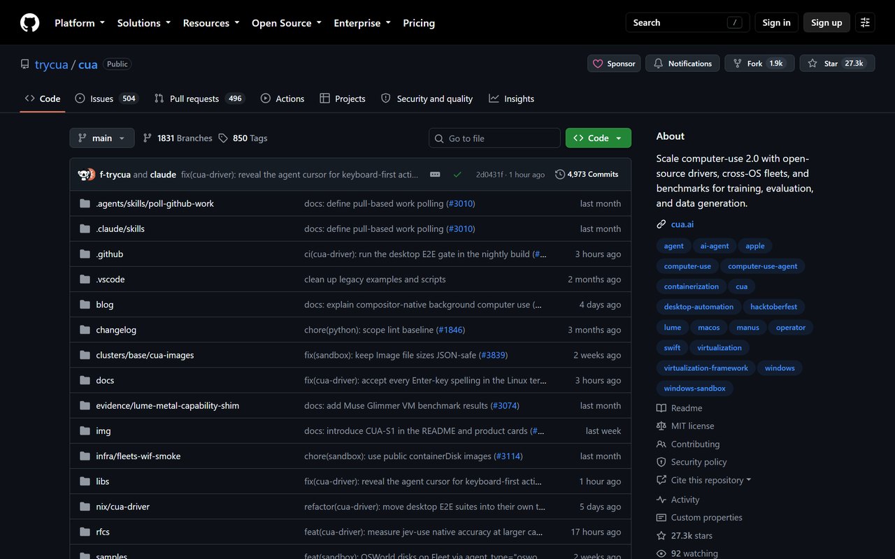The height and width of the screenshot is (559, 895).
Task: Click the tag icon beside 850 Tags
Action: point(223,138)
